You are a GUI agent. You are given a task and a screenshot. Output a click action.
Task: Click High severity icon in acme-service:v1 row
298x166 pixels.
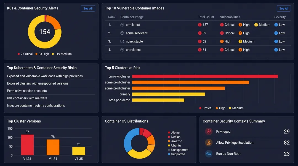pyautogui.click(x=240, y=33)
